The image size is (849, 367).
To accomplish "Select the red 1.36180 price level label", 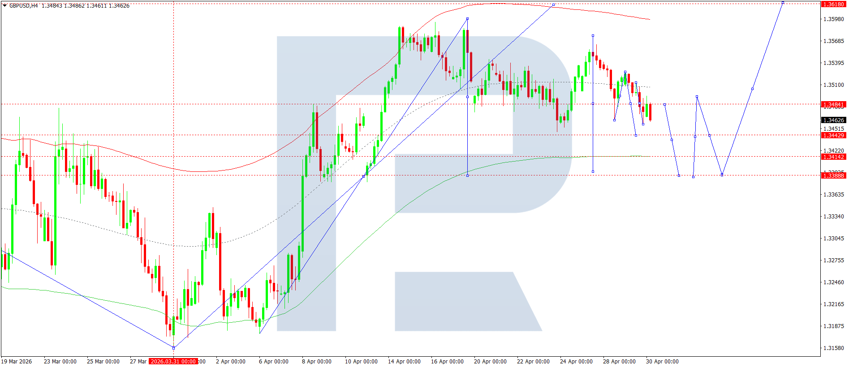I will coord(833,4).
